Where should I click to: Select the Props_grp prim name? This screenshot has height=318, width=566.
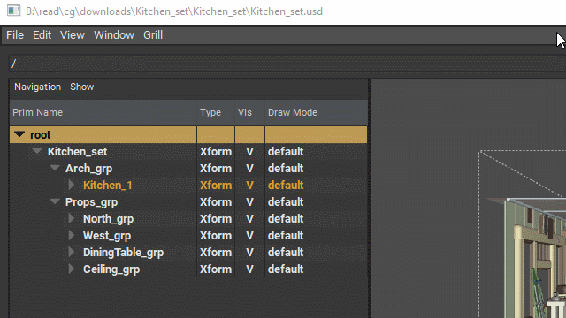[91, 202]
